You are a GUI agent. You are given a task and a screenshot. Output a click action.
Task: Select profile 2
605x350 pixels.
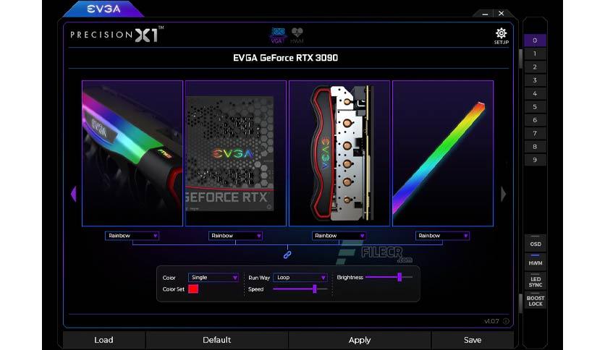point(535,67)
